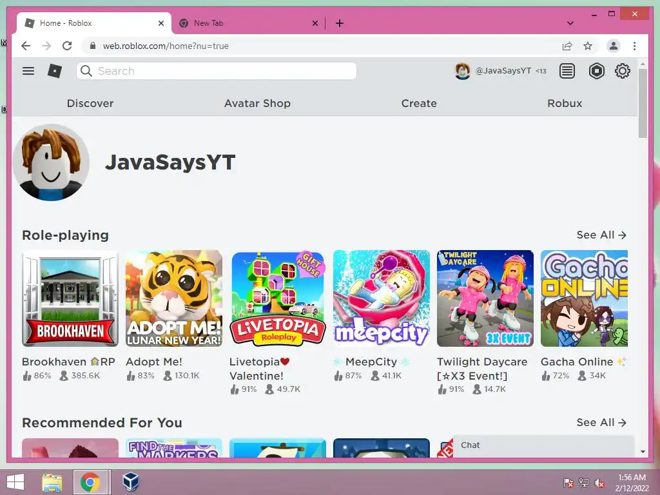Open the Livetopia Roleplay thumbnail
The height and width of the screenshot is (495, 660).
278,298
